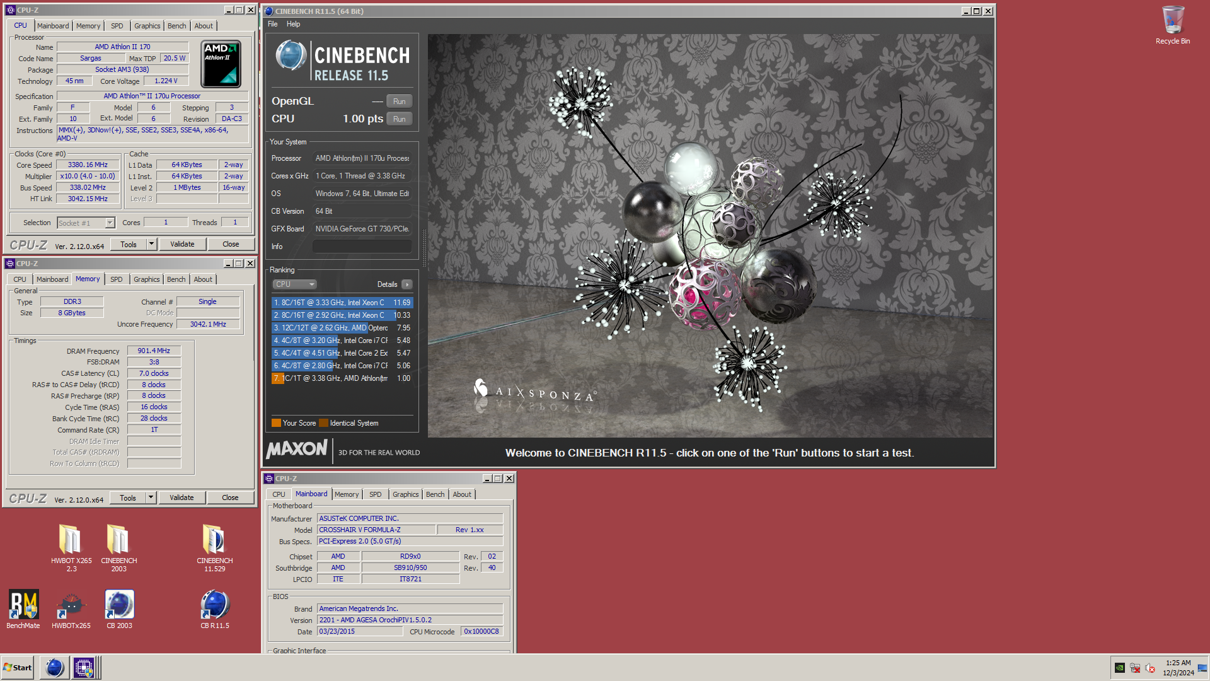Click the top CPU-Z window title icon

pos(10,10)
